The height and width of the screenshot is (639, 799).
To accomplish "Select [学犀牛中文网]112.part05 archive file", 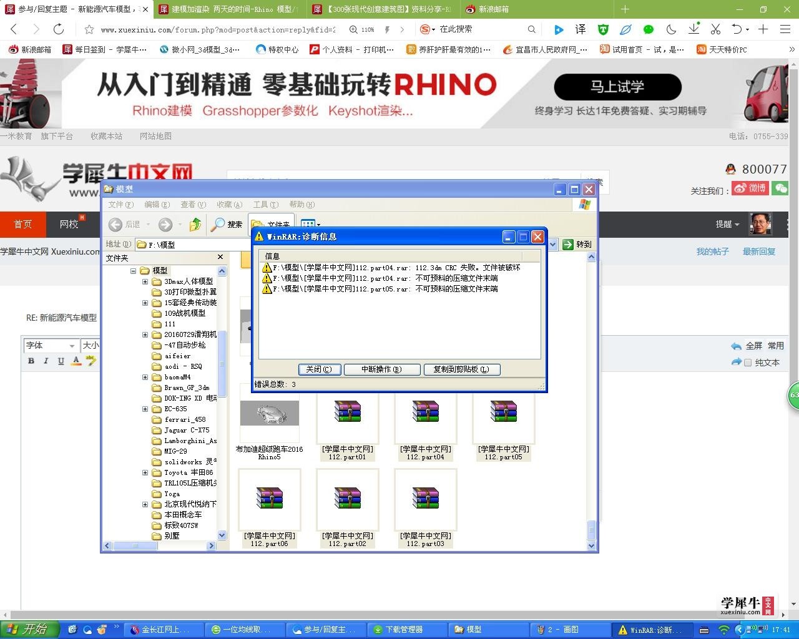I will (504, 428).
